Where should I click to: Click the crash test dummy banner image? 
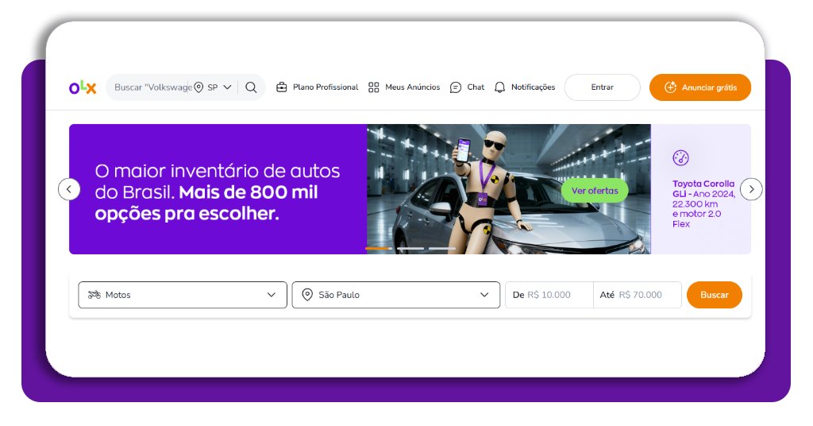(x=509, y=189)
